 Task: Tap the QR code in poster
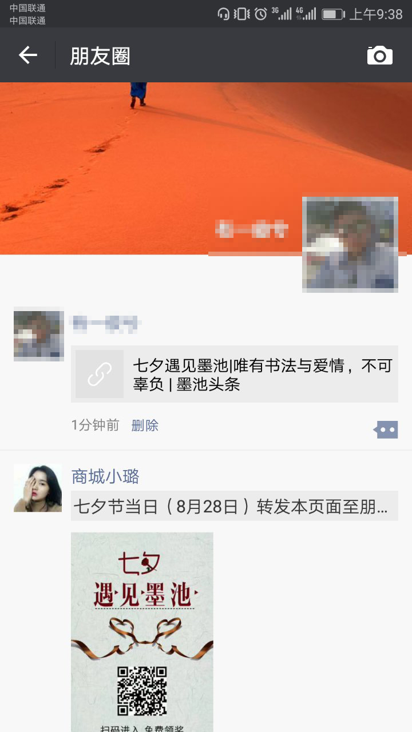point(142,691)
